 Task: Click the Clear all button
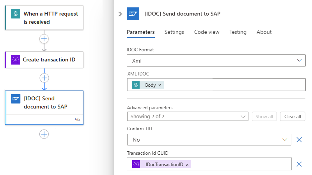coord(292,116)
